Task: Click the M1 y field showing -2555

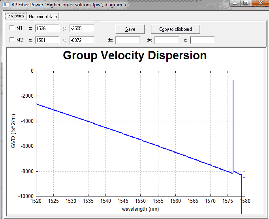Action: click(x=82, y=28)
